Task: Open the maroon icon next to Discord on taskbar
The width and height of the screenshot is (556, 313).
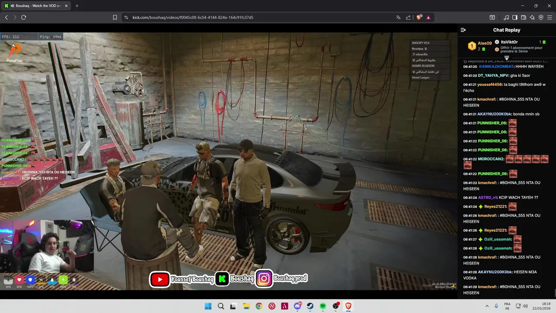Action: 285,306
